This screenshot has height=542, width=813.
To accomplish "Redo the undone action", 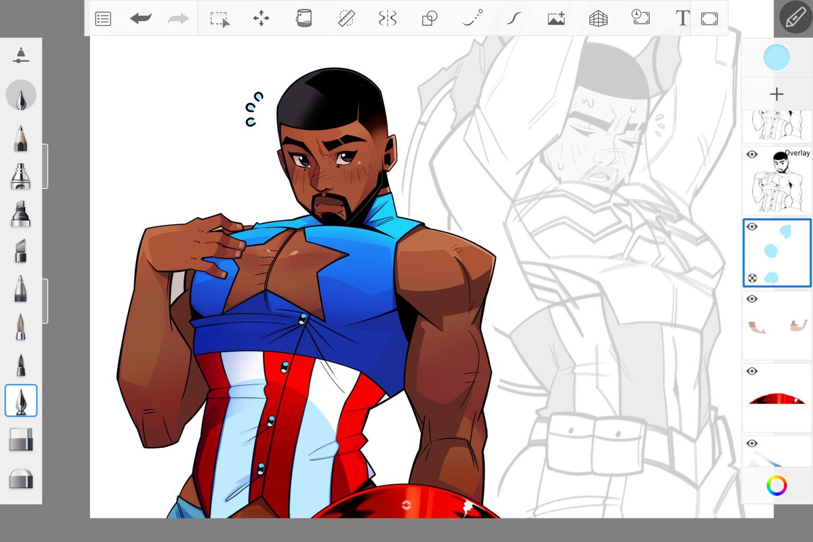I will (x=178, y=19).
